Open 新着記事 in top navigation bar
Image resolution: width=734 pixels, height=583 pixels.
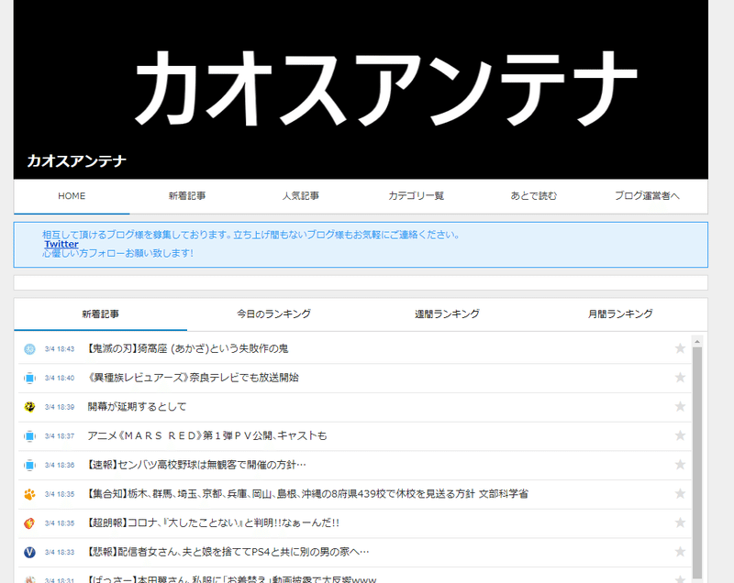(187, 196)
